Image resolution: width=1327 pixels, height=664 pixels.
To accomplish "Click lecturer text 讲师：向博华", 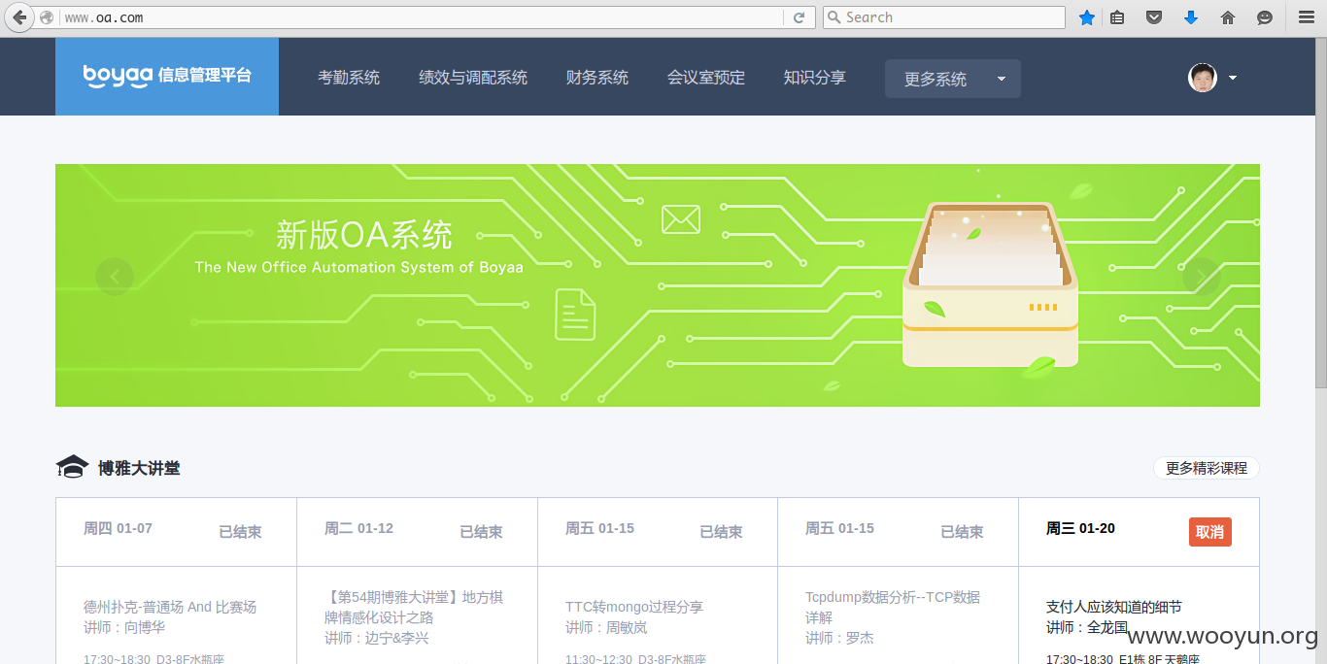I will click(x=124, y=627).
